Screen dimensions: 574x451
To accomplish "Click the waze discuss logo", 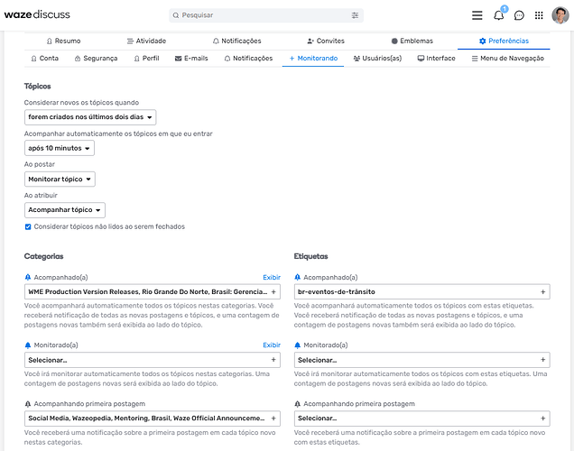I will tap(37, 14).
